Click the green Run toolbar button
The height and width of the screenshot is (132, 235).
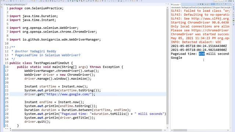point(73,1)
